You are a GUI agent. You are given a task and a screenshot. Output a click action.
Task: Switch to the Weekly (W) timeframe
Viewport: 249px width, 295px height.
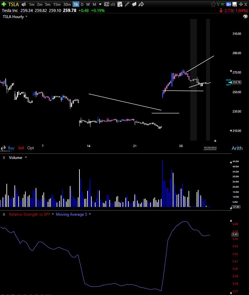(88, 4)
